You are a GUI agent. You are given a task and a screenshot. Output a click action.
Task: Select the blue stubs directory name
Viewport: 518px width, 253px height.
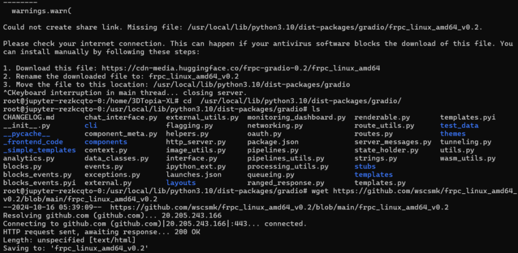click(x=365, y=166)
